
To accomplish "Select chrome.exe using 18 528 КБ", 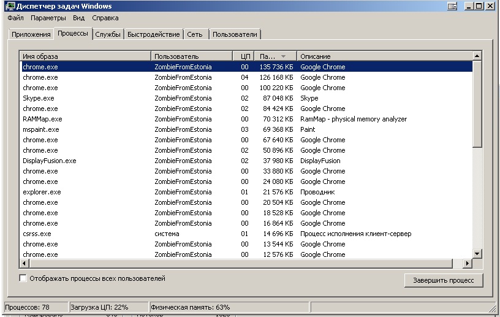I will (246, 213).
